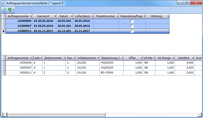Click the green arrow apply icon
Screen dimensions: 203x118
tap(10, 10)
